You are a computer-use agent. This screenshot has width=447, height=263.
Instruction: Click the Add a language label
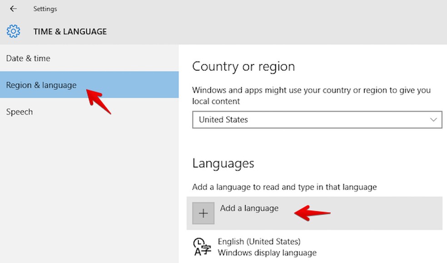click(249, 208)
